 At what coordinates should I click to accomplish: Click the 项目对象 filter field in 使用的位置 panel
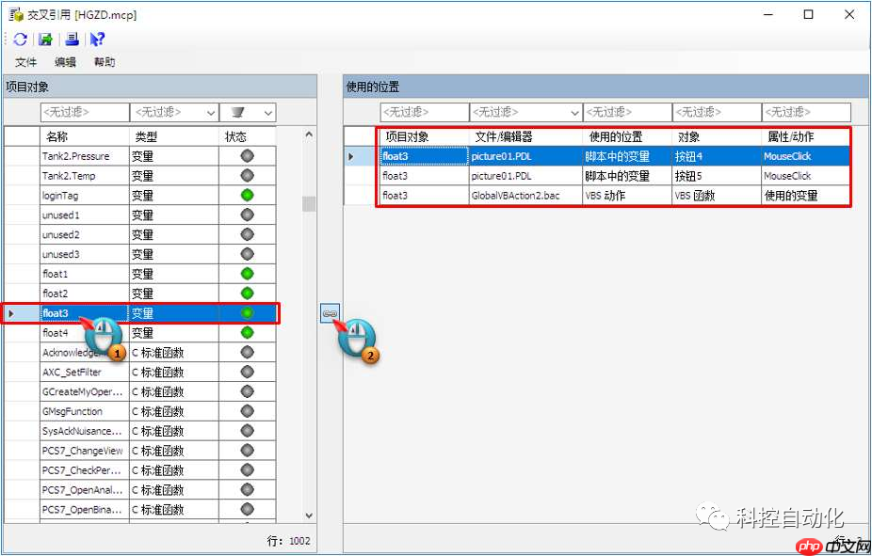click(425, 112)
